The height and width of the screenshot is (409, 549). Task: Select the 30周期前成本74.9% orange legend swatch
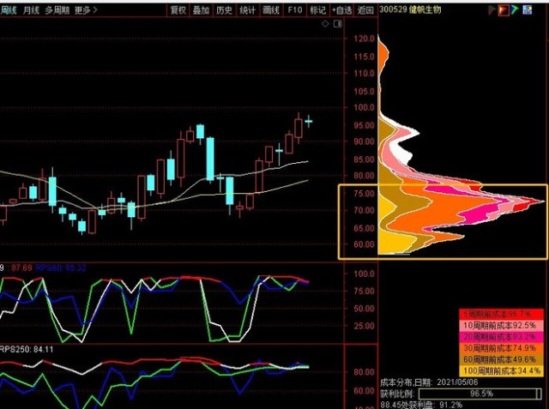tap(501, 348)
